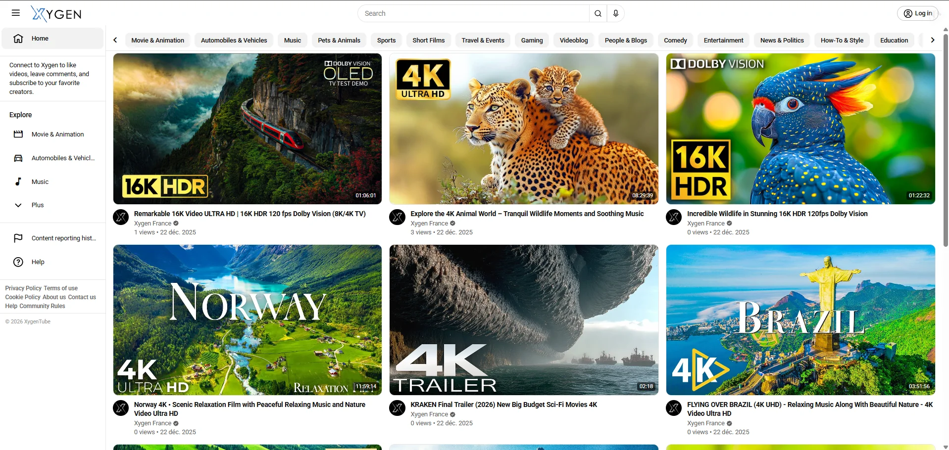Image resolution: width=949 pixels, height=450 pixels.
Task: Select the Gaming category chip
Action: point(532,41)
